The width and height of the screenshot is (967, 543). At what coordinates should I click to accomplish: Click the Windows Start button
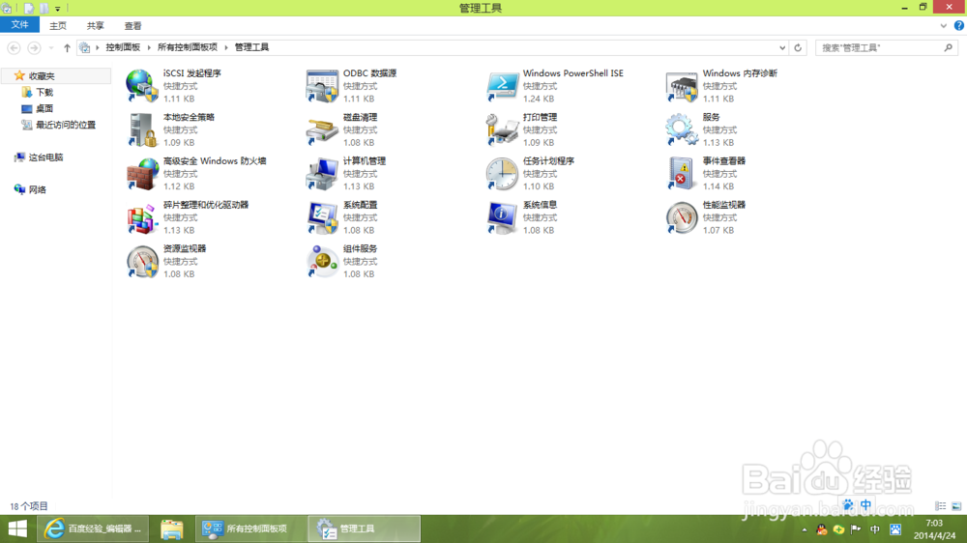[x=17, y=529]
